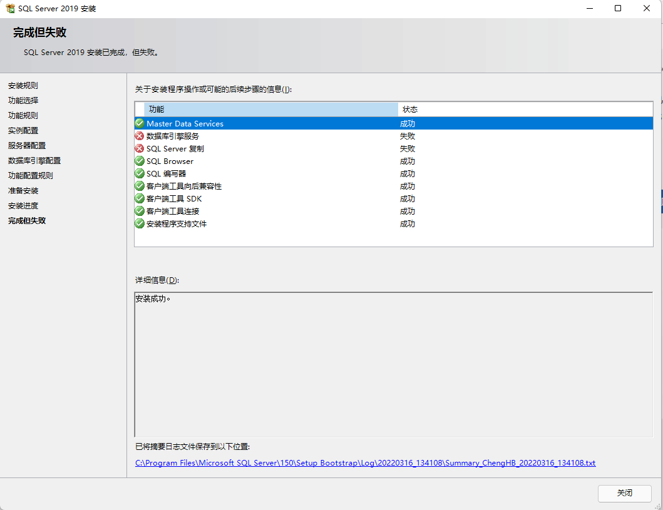Image resolution: width=663 pixels, height=510 pixels.
Task: Click the red failure icon beside 数据库引擎服务
Action: pos(140,136)
